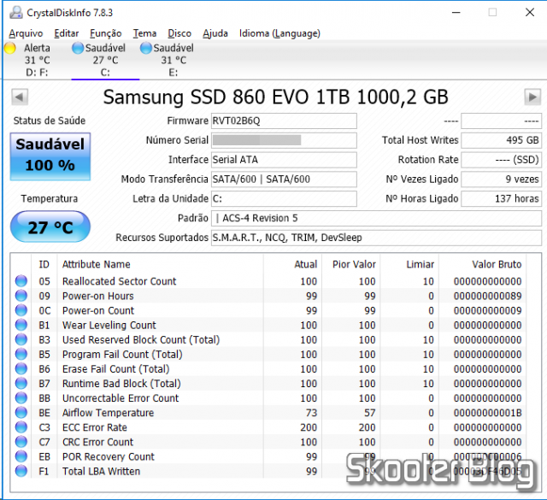Click the Limiar column header
Image resolution: width=547 pixels, height=500 pixels.
point(409,264)
